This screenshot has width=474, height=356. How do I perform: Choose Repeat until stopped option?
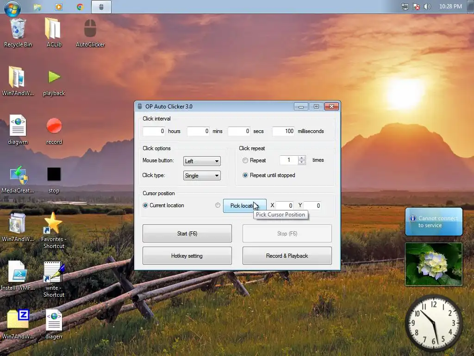point(245,175)
